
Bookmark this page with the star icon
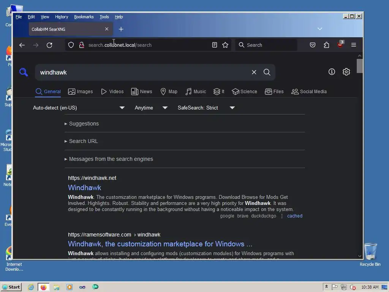[x=225, y=45]
